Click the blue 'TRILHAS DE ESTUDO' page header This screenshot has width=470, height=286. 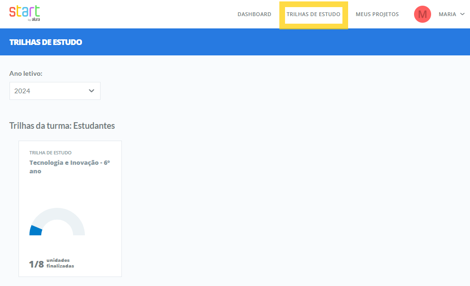46,42
